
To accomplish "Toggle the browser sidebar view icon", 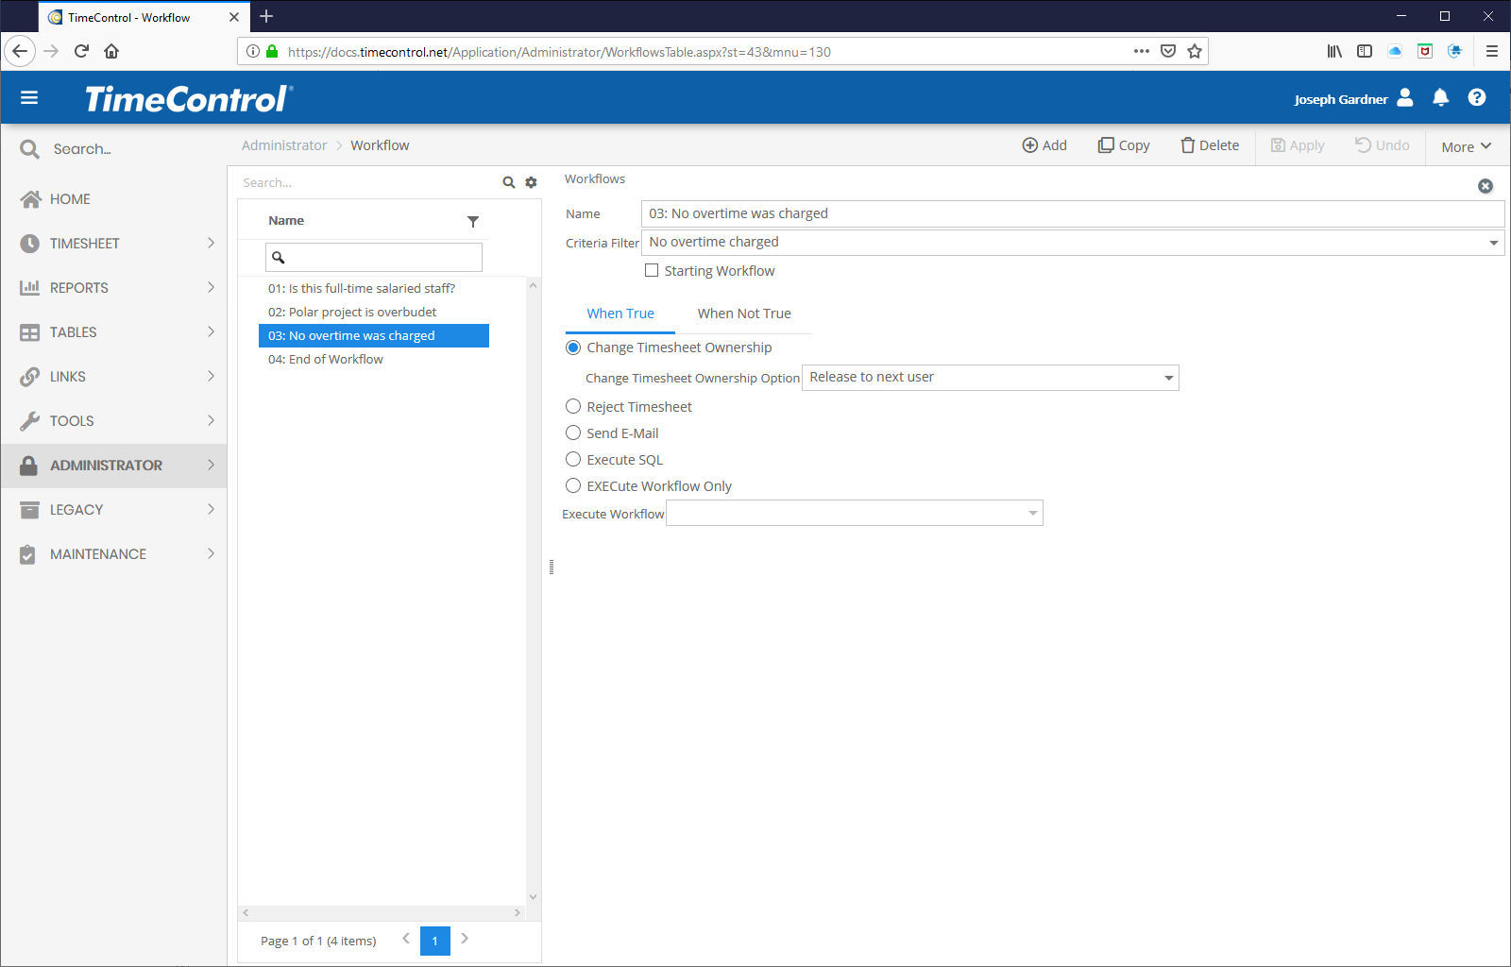I will pyautogui.click(x=1365, y=51).
